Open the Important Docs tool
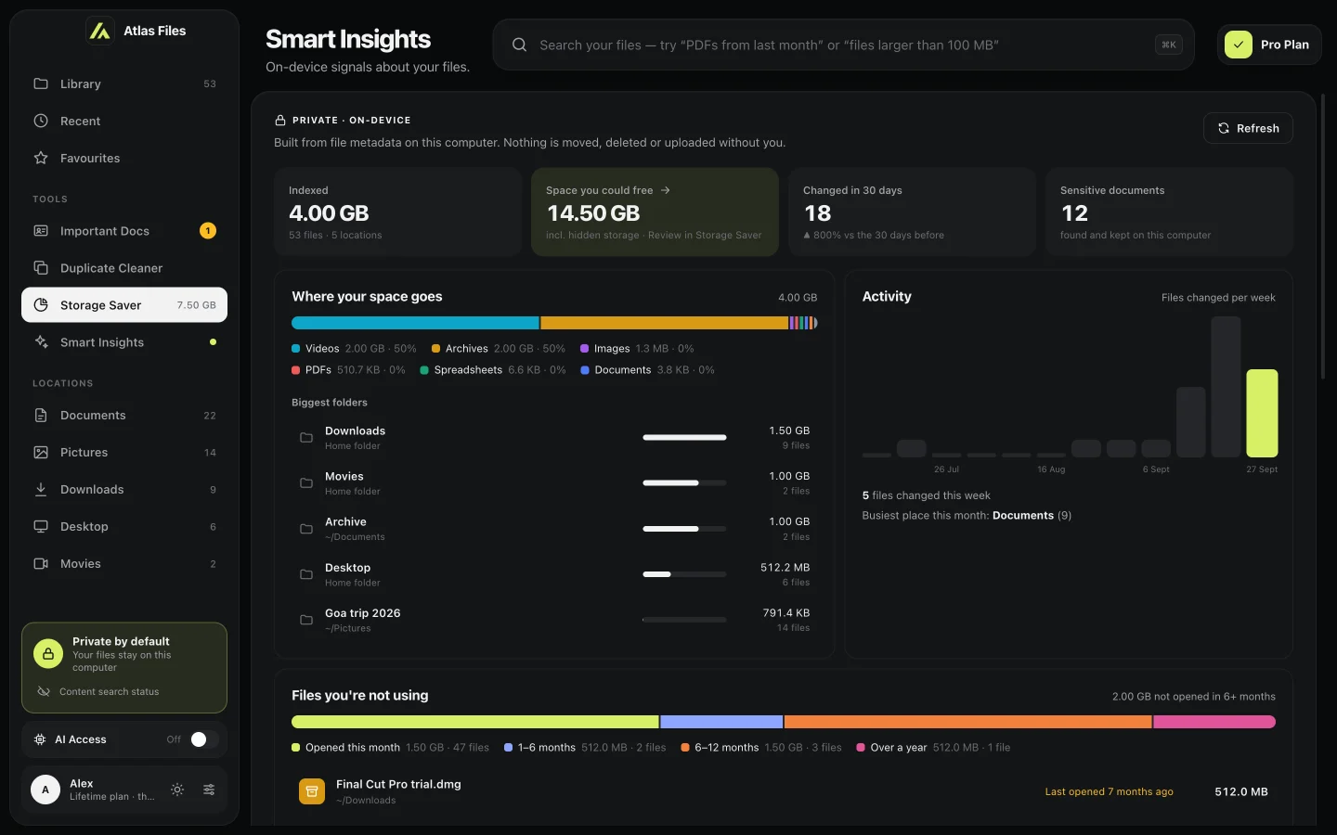 [124, 231]
